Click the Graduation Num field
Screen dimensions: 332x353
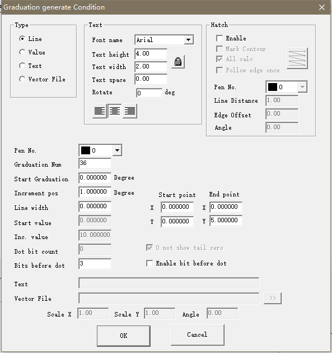point(95,163)
